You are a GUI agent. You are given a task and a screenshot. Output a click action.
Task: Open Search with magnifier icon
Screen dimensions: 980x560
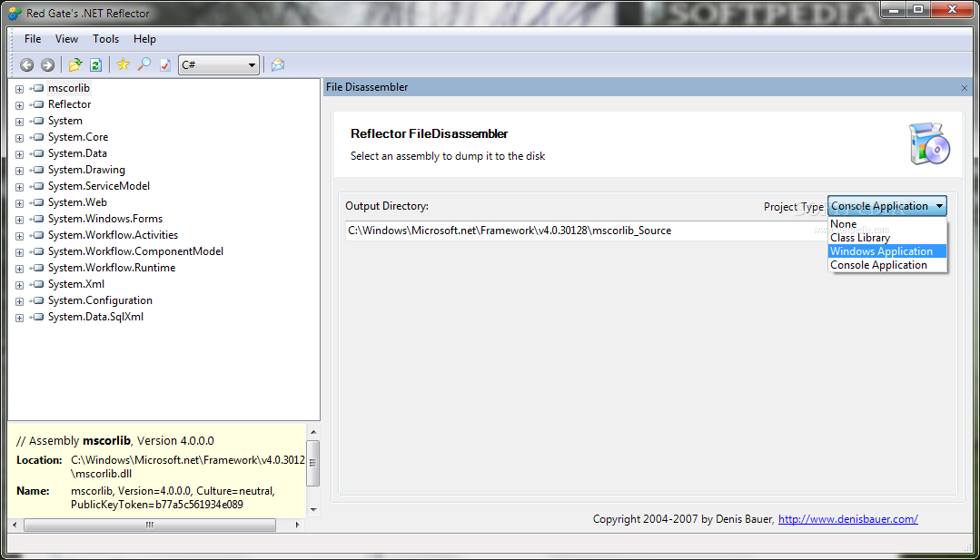click(x=144, y=64)
